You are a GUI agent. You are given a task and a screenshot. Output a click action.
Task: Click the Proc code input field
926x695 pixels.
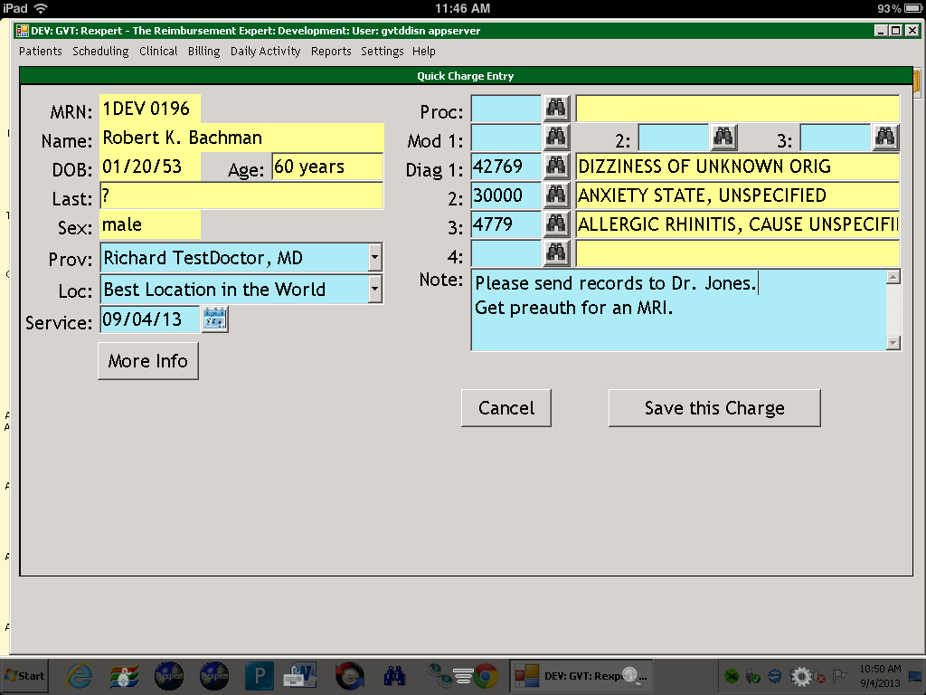point(506,109)
